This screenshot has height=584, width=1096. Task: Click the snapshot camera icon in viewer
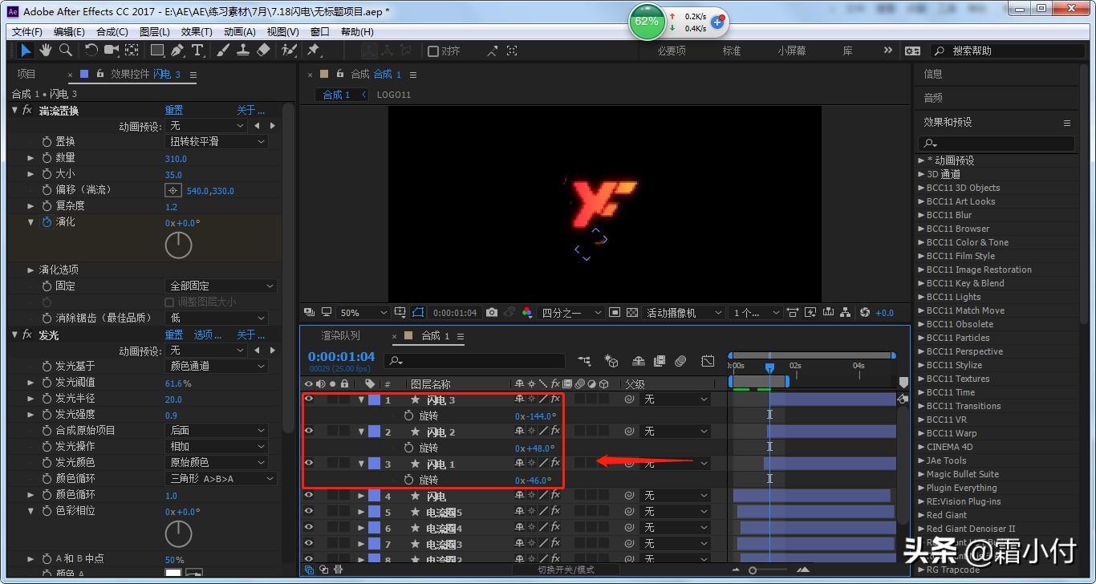[492, 313]
